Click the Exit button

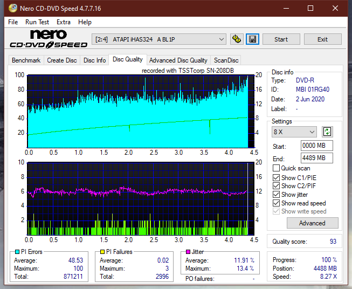[322, 39]
